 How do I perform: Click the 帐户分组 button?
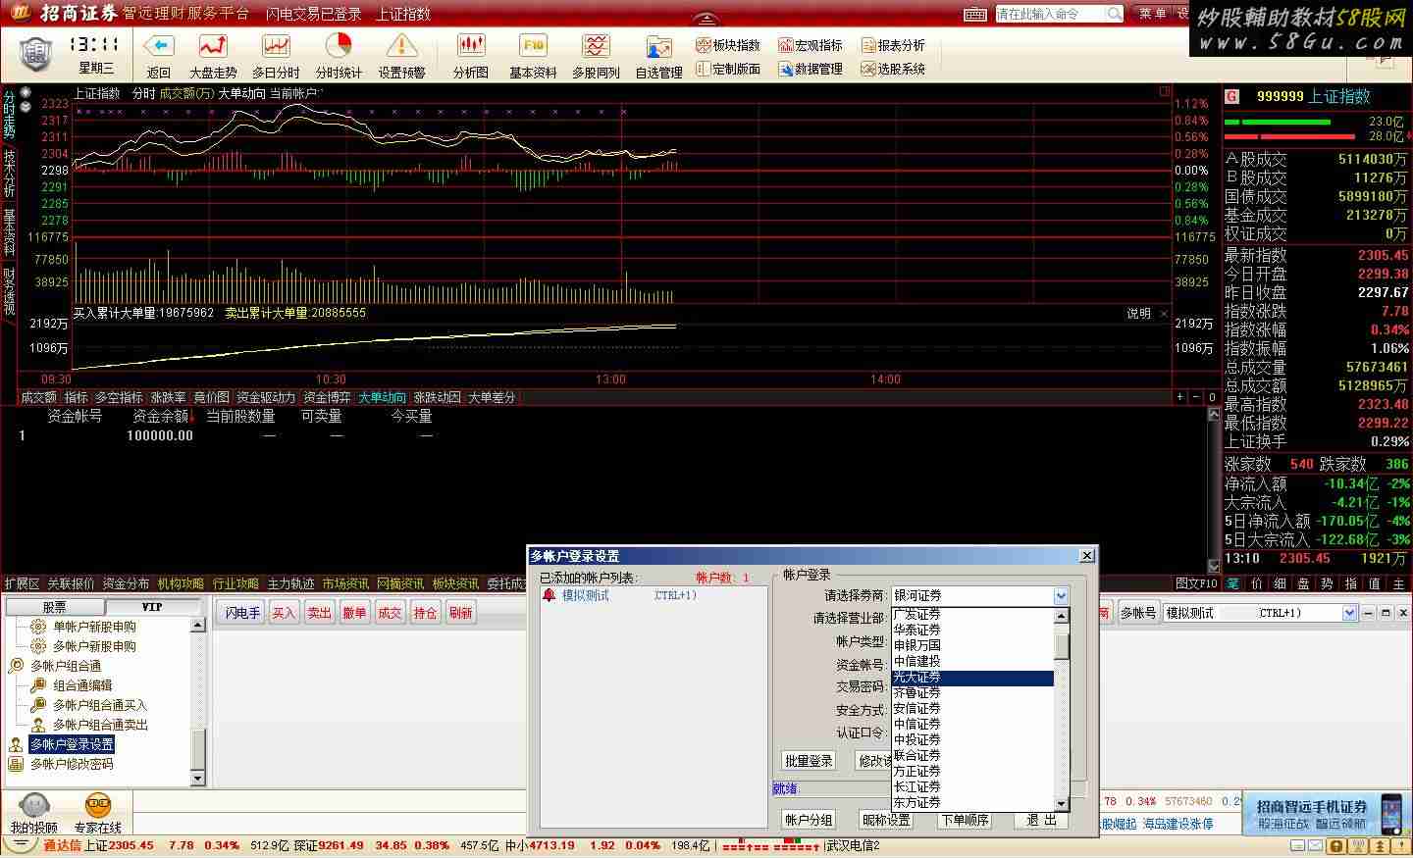(809, 820)
